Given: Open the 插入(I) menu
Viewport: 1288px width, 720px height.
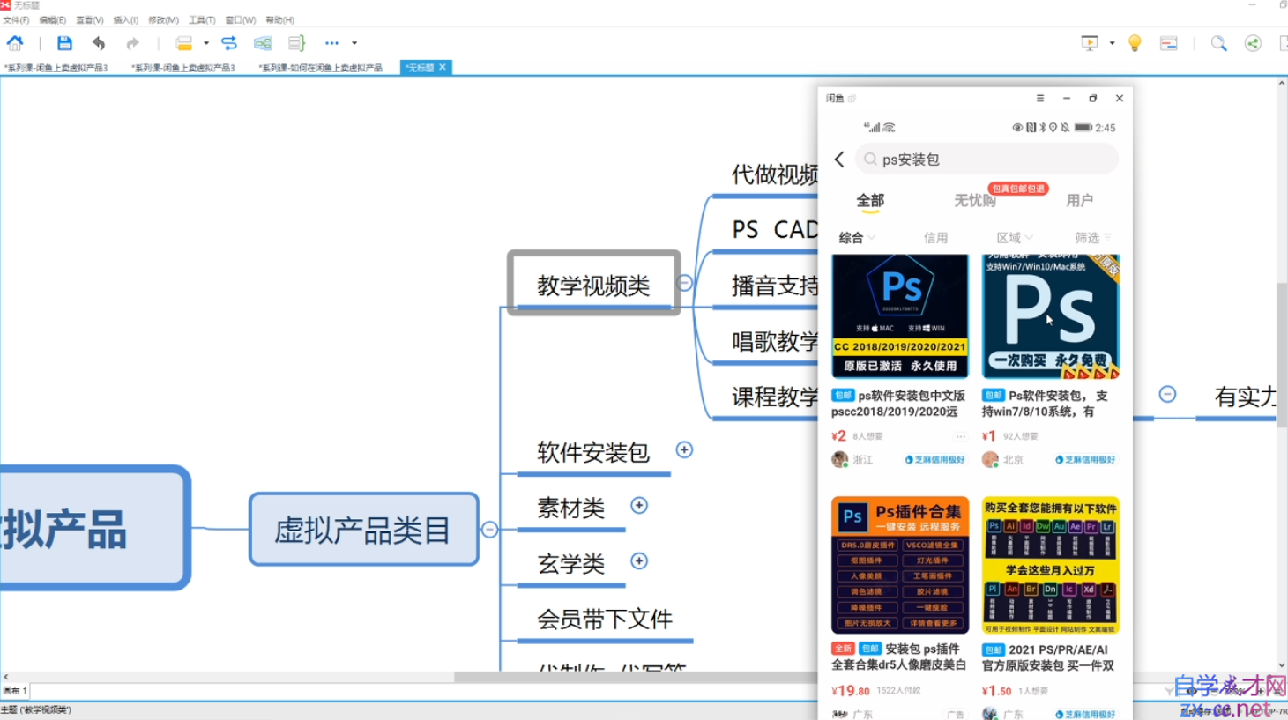Looking at the screenshot, I should [126, 19].
